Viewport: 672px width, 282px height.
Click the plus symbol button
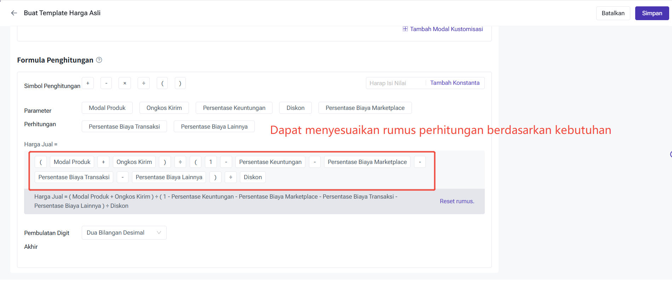[x=88, y=83]
